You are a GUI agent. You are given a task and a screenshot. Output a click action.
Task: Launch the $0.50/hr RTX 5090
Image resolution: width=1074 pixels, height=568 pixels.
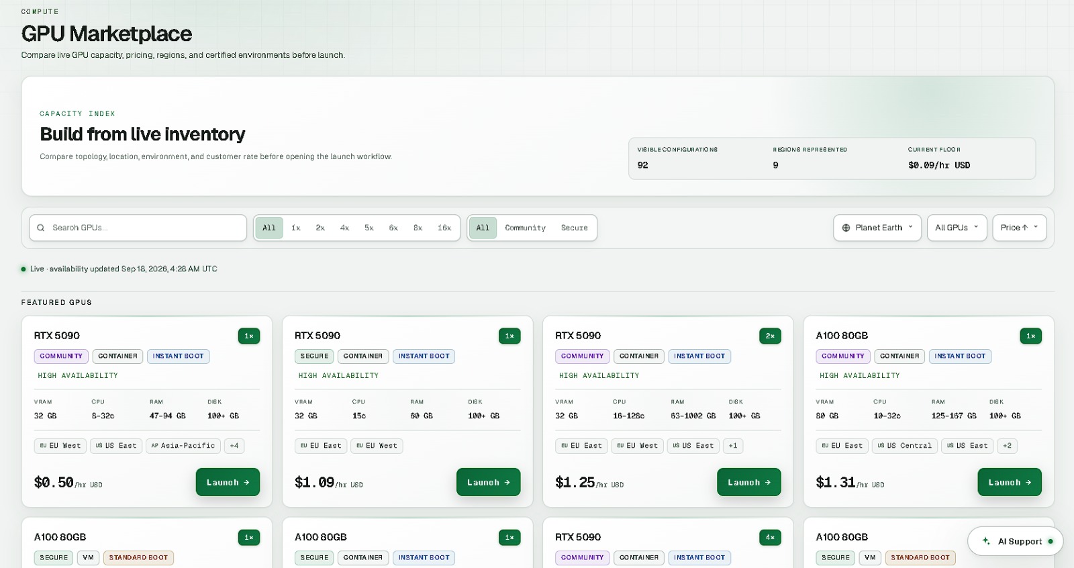[x=228, y=482]
